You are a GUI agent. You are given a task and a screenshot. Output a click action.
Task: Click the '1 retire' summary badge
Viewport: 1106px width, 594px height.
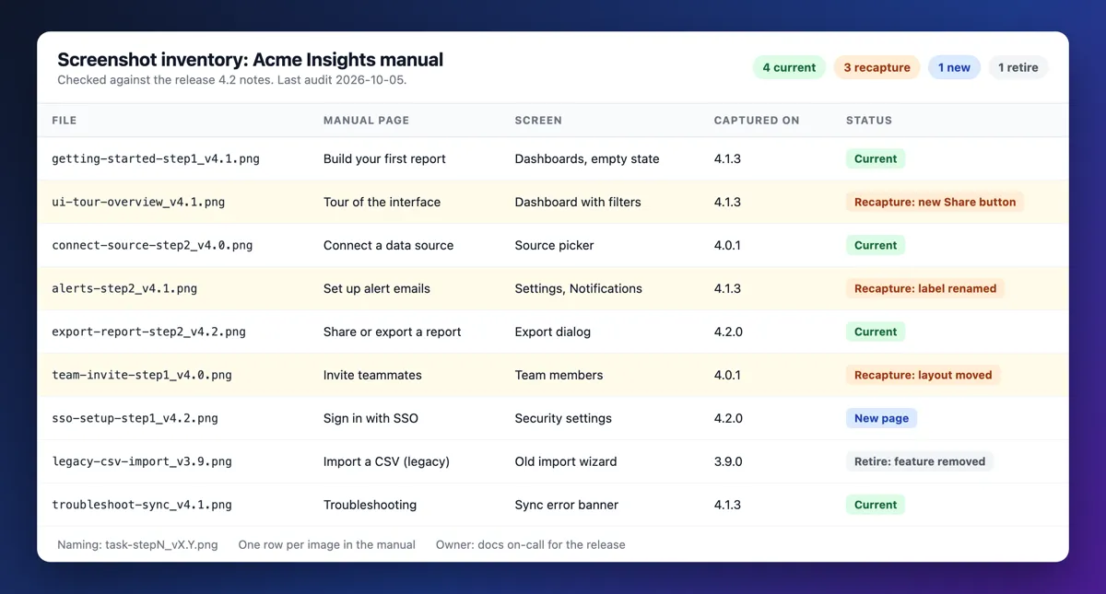[x=1018, y=67]
